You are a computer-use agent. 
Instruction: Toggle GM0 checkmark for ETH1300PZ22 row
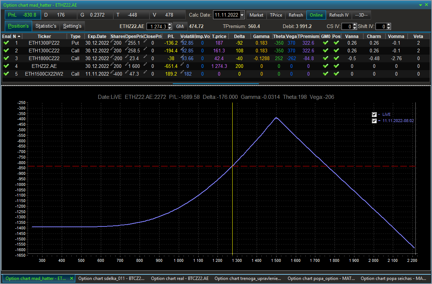pos(326,43)
